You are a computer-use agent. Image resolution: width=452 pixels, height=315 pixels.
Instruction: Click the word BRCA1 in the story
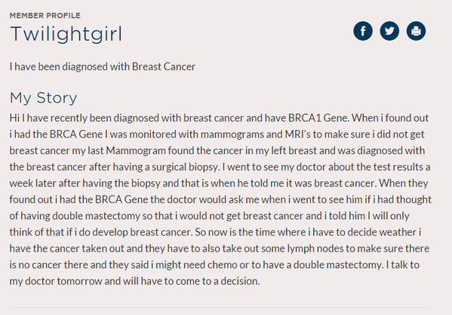(x=305, y=118)
